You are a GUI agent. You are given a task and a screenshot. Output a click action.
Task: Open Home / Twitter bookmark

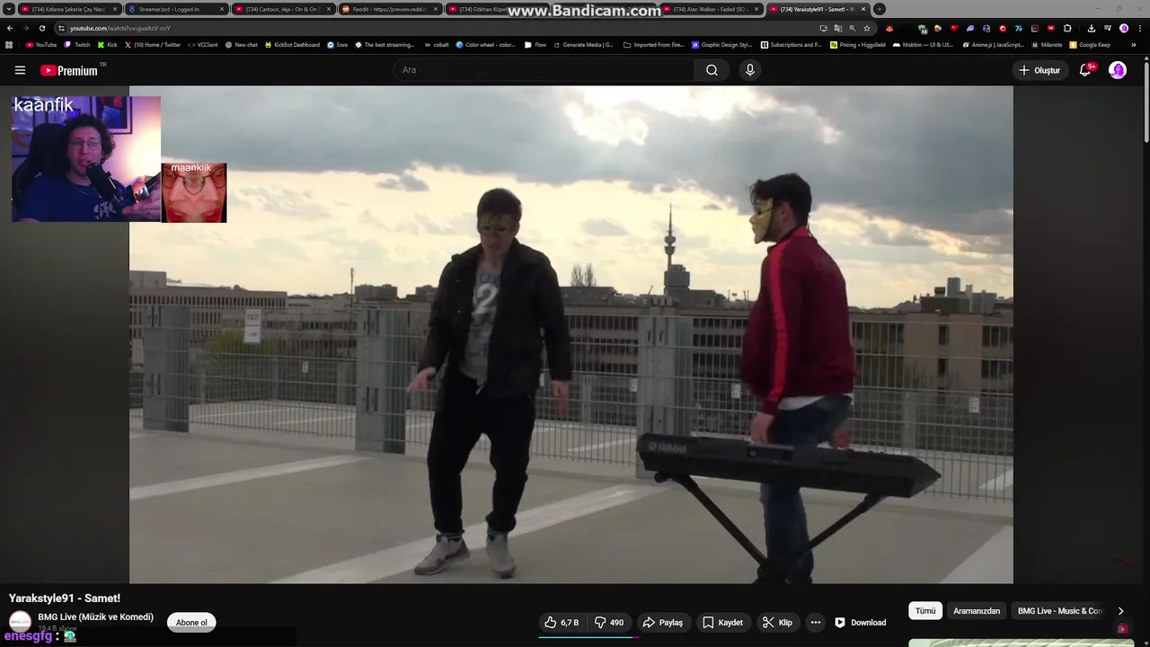point(152,44)
